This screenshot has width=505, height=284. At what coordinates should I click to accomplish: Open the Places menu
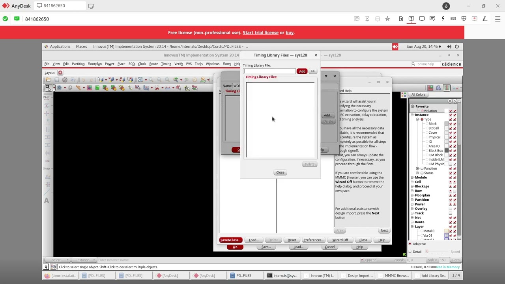81,47
